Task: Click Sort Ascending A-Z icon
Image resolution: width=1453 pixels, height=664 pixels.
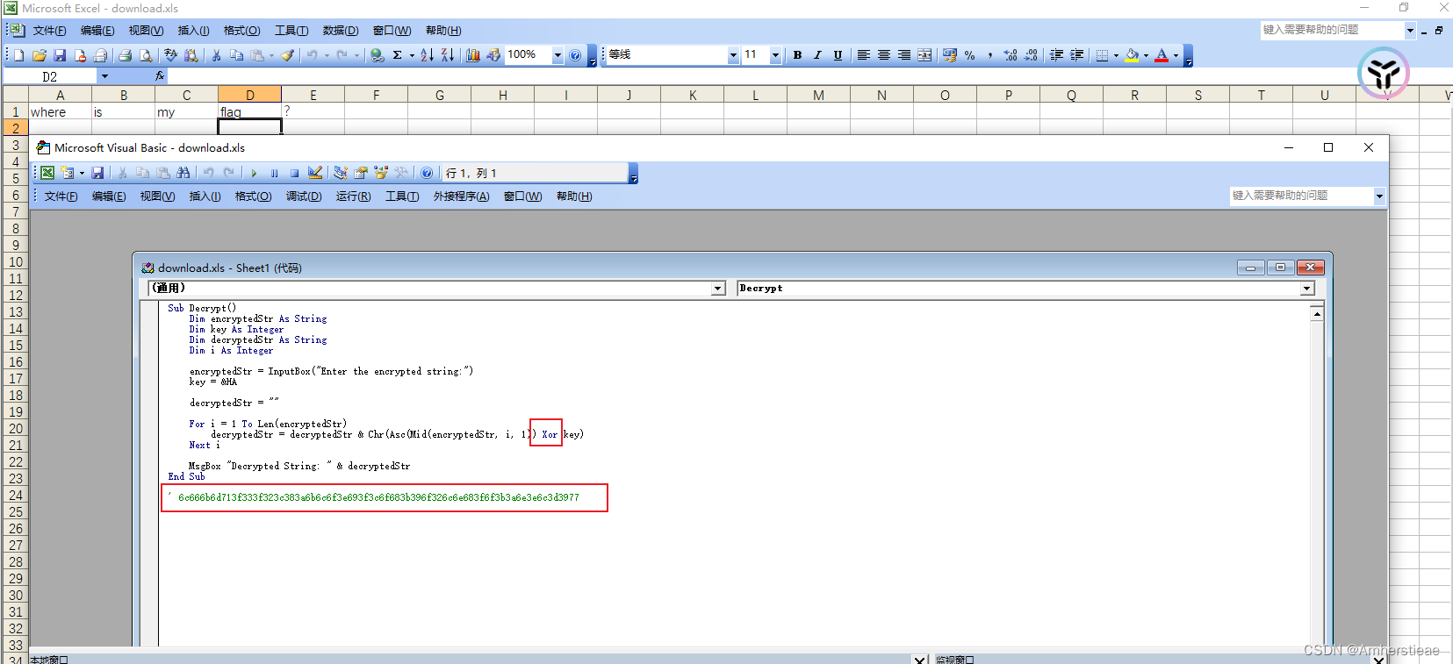Action: coord(428,55)
